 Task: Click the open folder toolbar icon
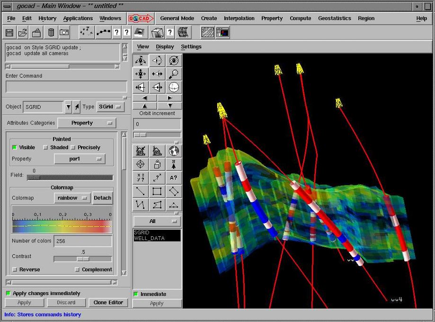(x=23, y=33)
